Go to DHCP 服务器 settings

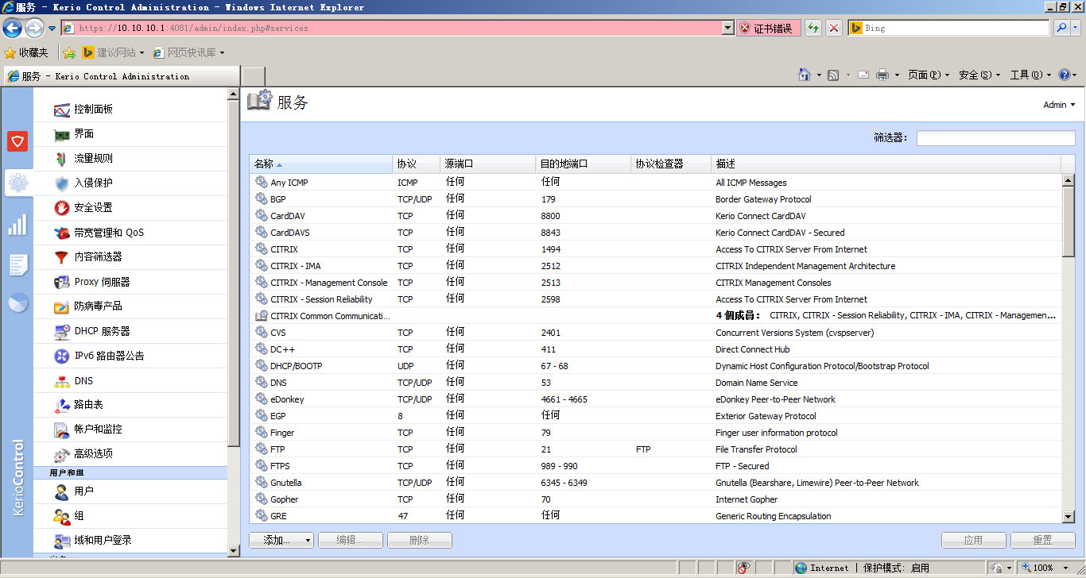[101, 331]
